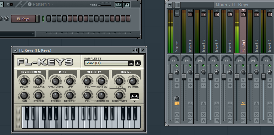Select the Insert 1 mixer track label

pos(190,46)
